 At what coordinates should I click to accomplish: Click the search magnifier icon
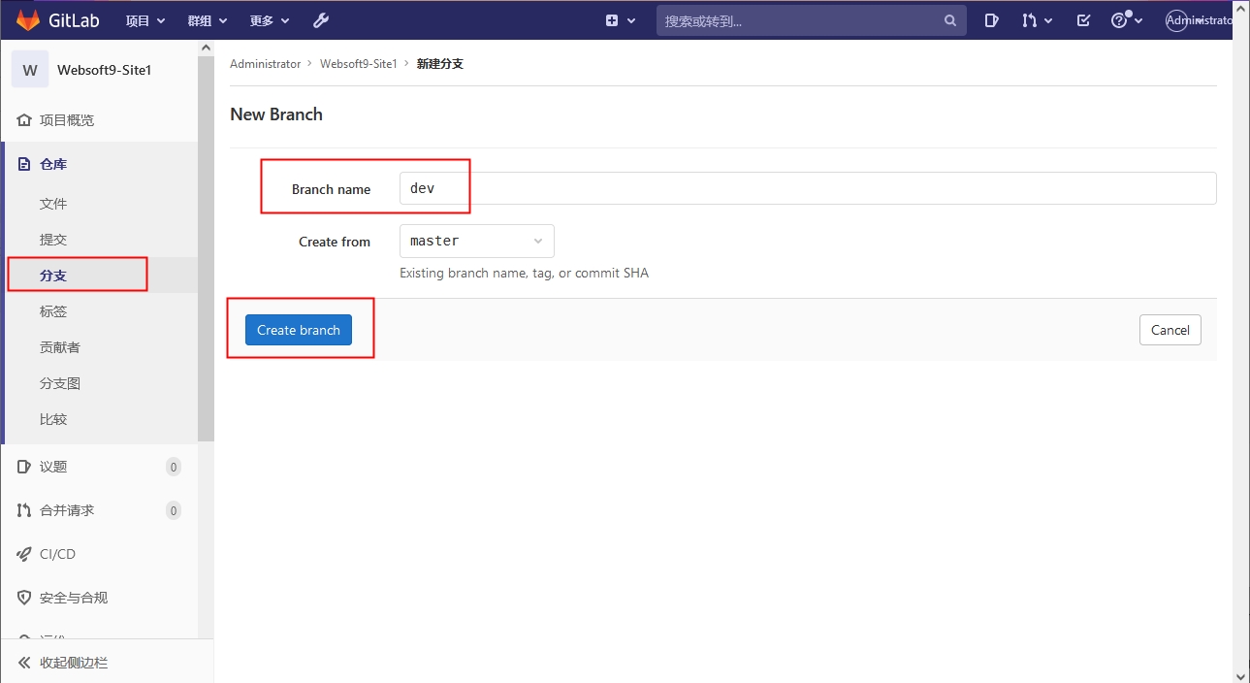[x=950, y=20]
